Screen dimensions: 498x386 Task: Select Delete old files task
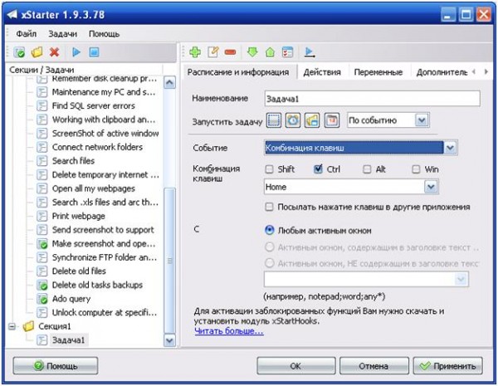79,271
